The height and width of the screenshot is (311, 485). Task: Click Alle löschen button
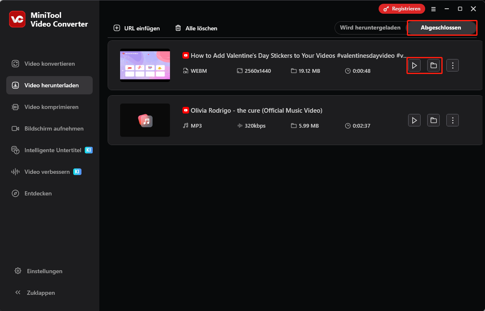coord(196,28)
